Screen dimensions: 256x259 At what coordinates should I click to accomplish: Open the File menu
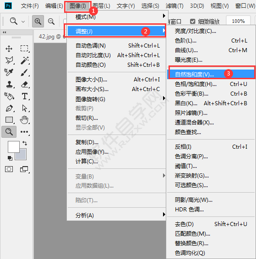(30, 6)
